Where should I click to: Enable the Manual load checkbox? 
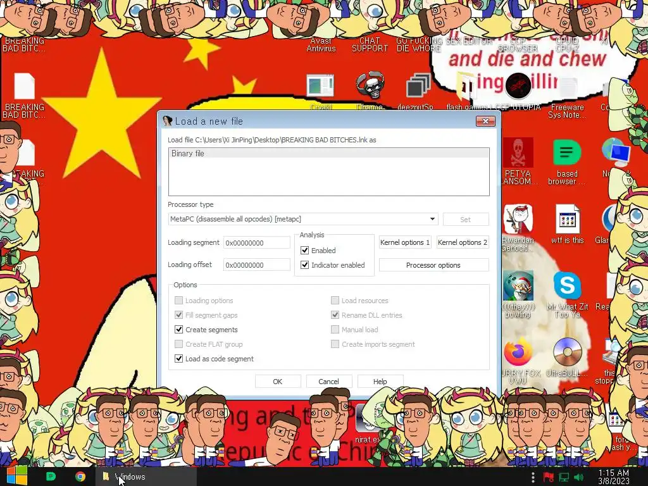click(335, 329)
